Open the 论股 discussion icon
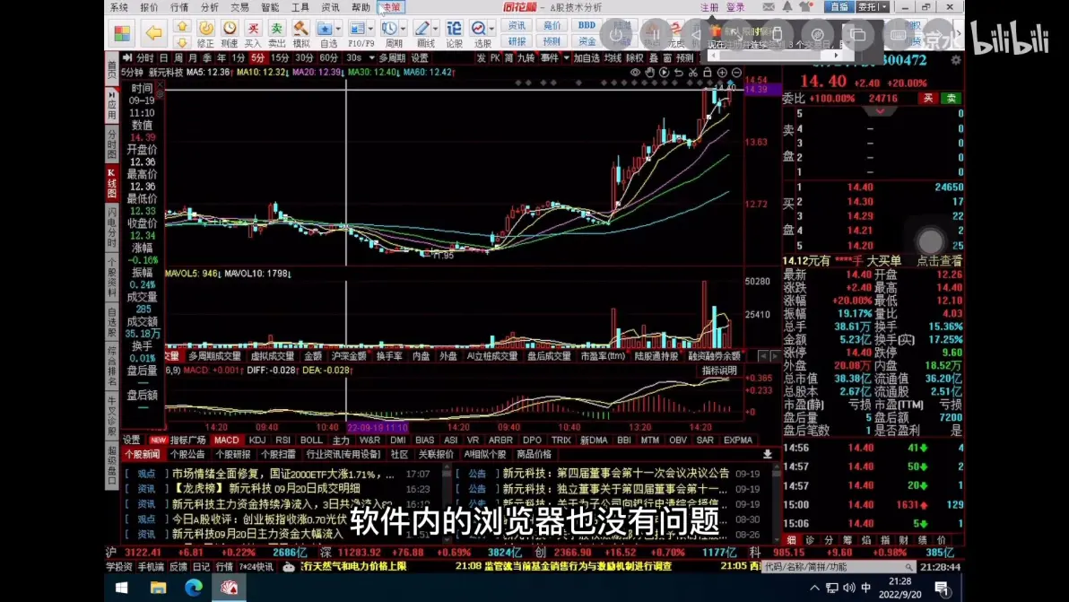The height and width of the screenshot is (602, 1069). (454, 28)
